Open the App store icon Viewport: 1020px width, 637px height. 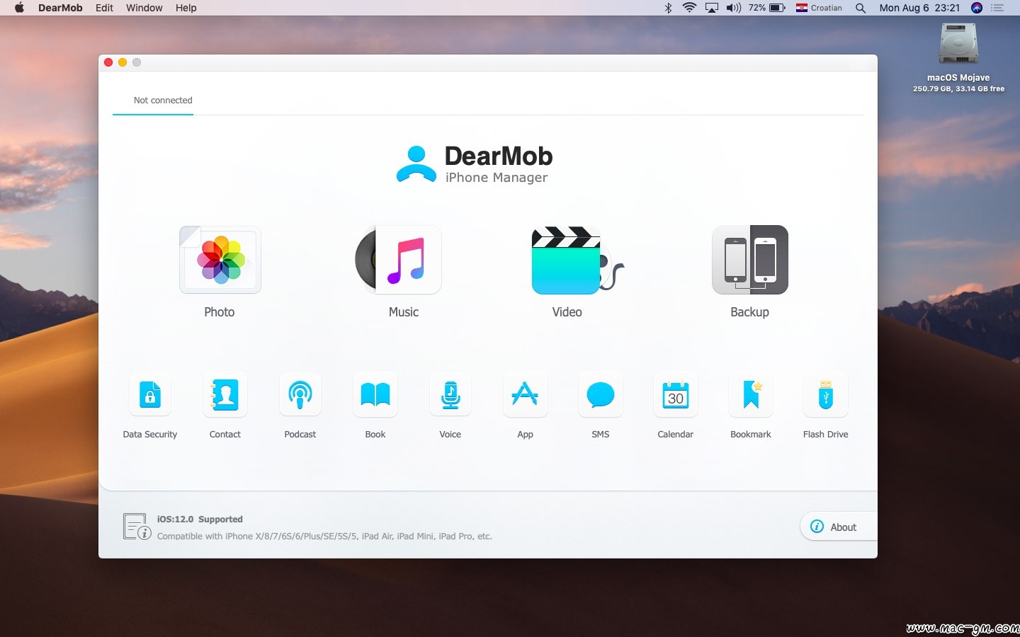[526, 395]
